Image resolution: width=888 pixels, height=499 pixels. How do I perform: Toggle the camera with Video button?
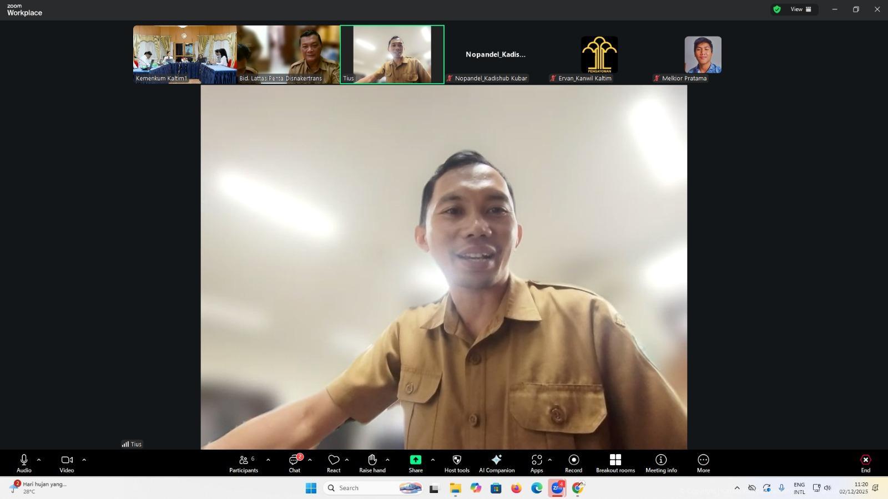point(67,464)
